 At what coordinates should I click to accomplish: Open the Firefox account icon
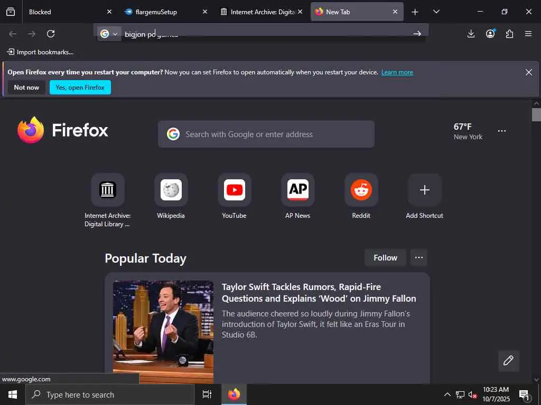pyautogui.click(x=490, y=34)
